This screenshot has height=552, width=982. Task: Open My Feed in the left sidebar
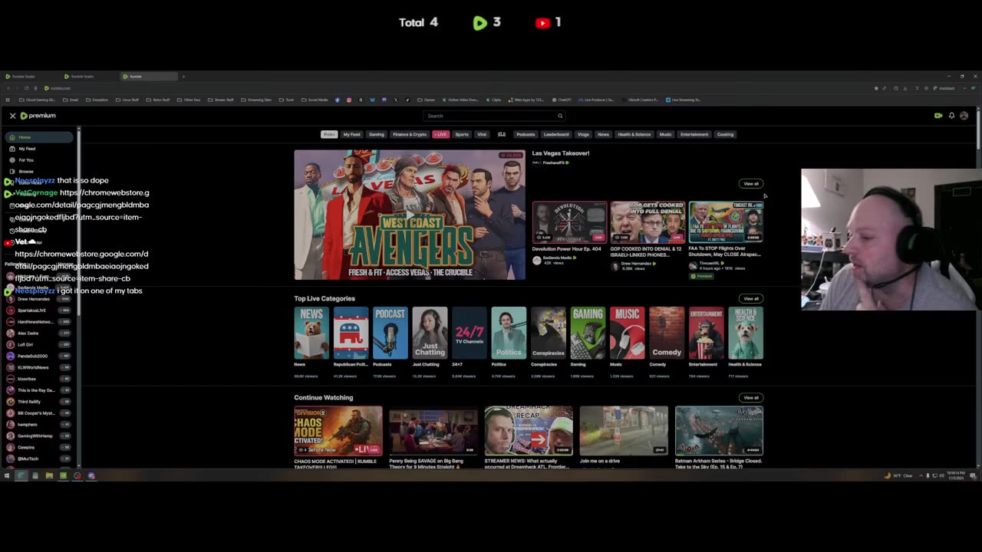(x=38, y=149)
